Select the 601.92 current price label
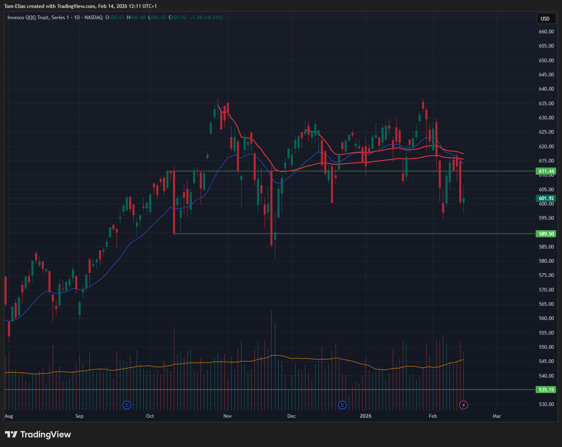The width and height of the screenshot is (562, 447). pyautogui.click(x=546, y=198)
